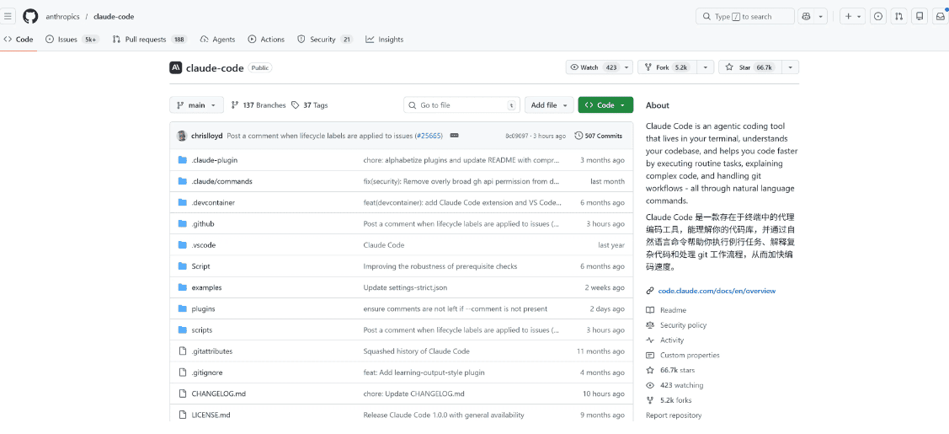Viewport: 949px width, 434px height.
Task: Open the main branch selector dropdown
Action: [x=196, y=105]
